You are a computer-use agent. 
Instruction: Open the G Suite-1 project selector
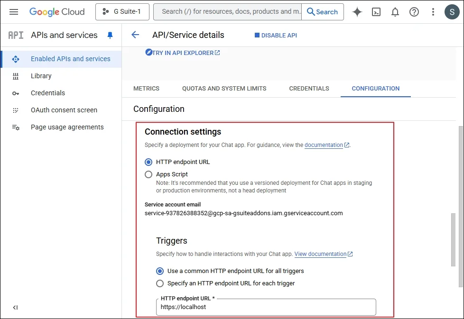tap(122, 12)
